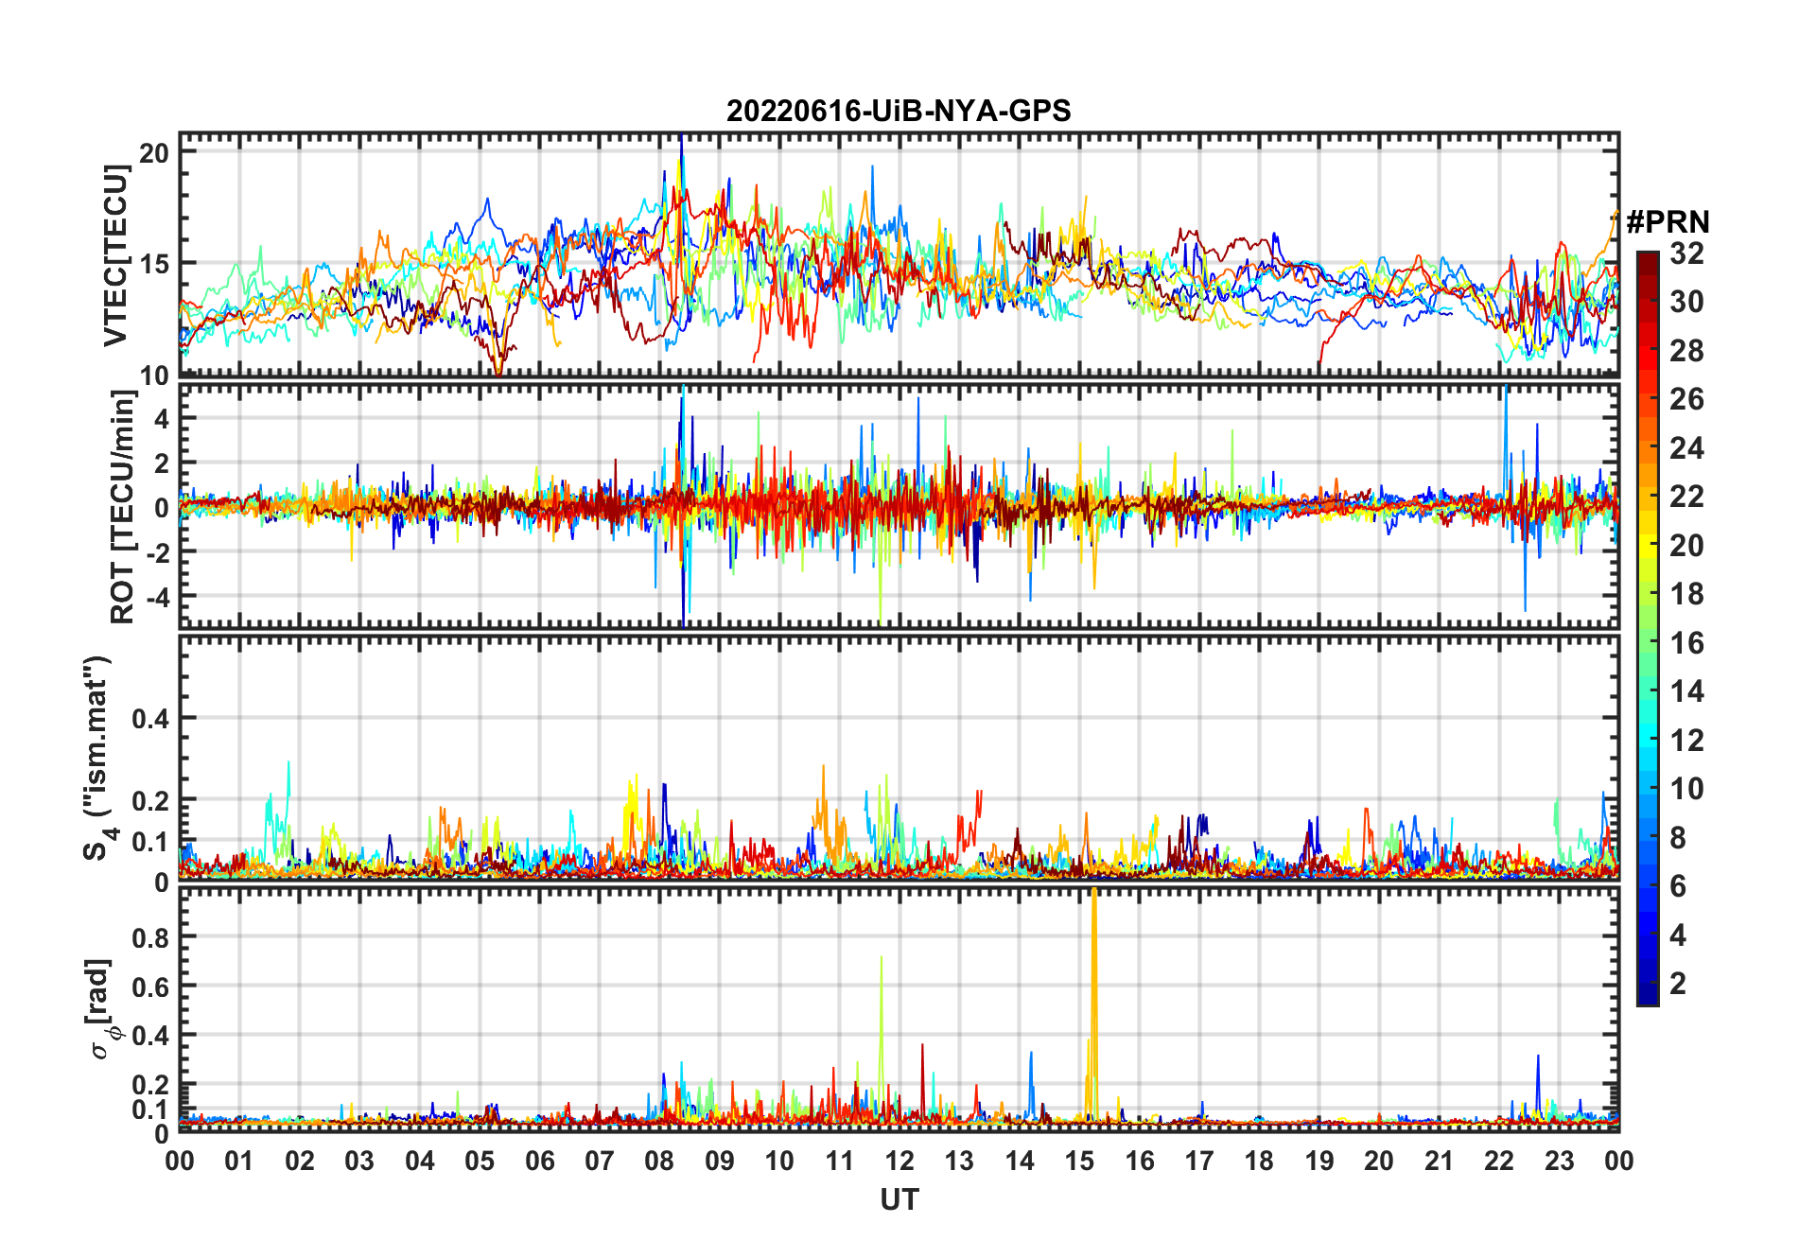Click the x-axis tick label 05

click(x=480, y=1161)
